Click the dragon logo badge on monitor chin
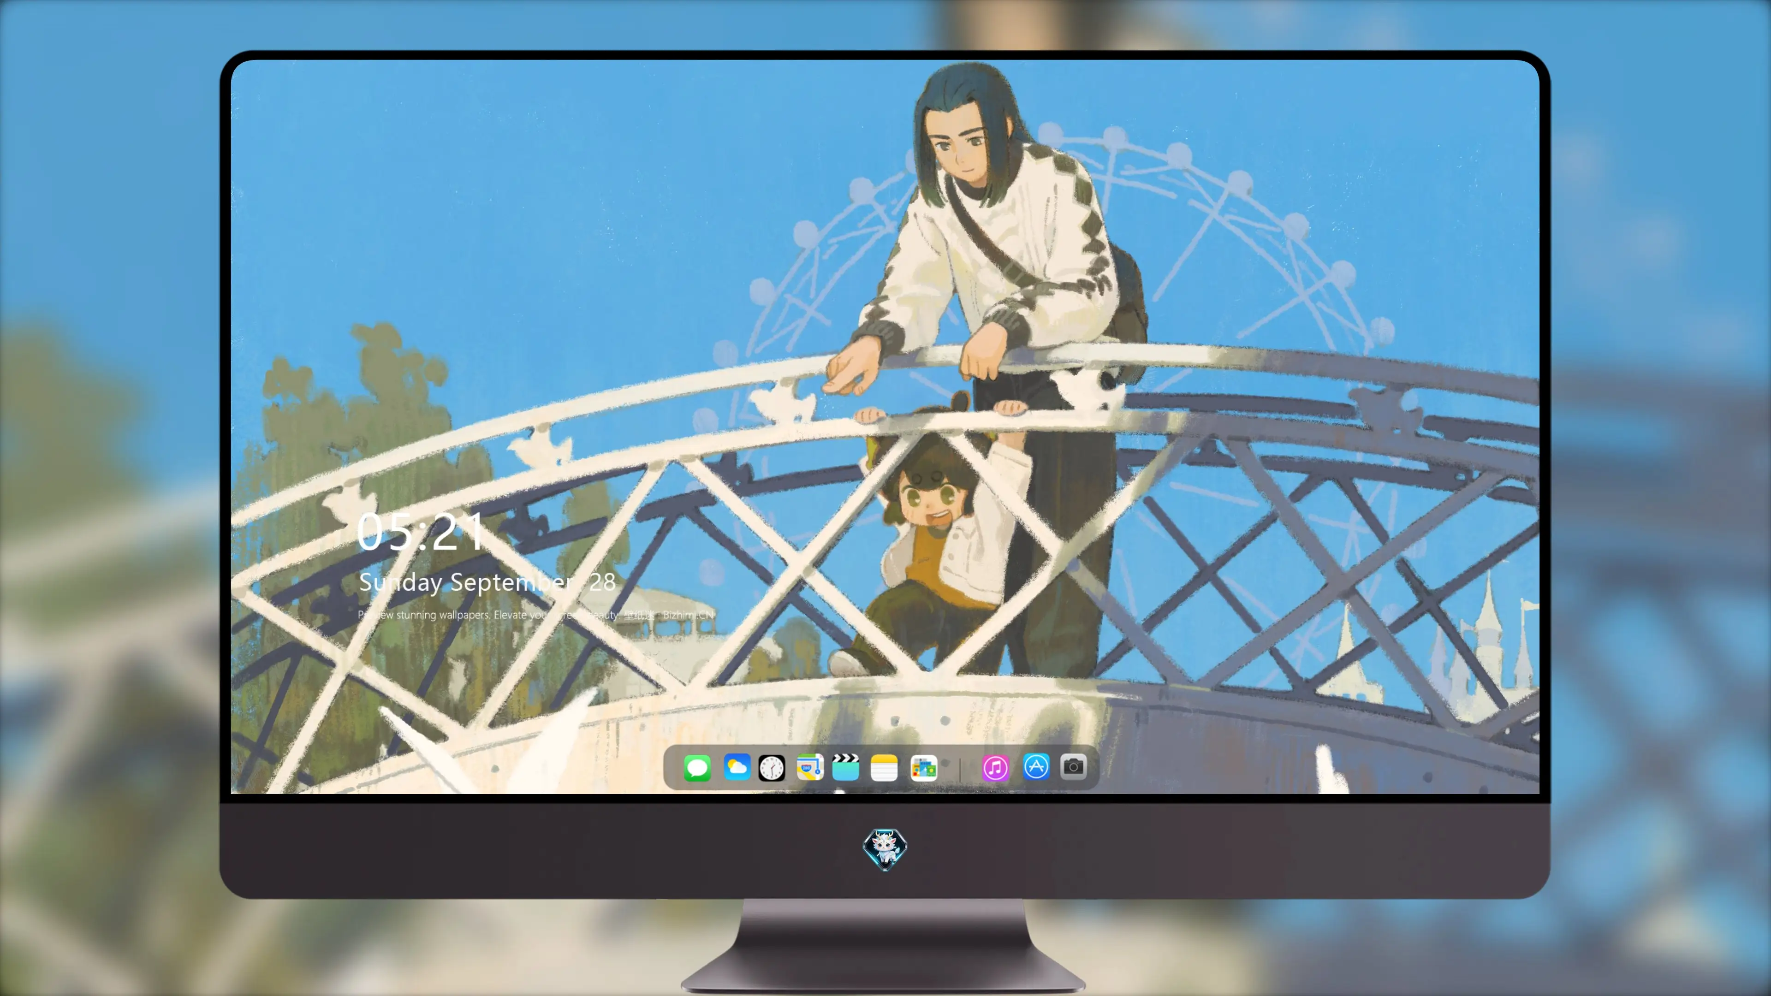Screen dimensions: 1771x996 click(x=885, y=849)
